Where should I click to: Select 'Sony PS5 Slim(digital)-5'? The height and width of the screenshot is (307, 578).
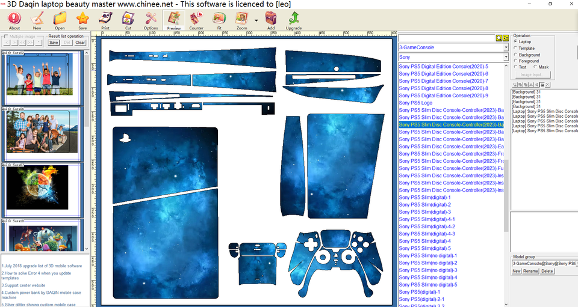click(x=424, y=248)
